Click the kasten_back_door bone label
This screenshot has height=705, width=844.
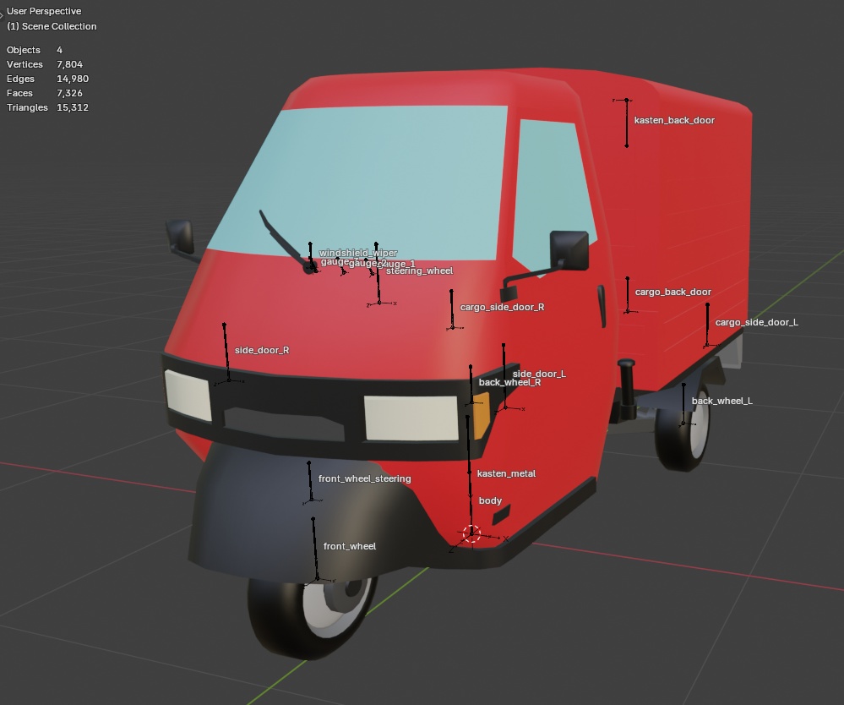(674, 120)
